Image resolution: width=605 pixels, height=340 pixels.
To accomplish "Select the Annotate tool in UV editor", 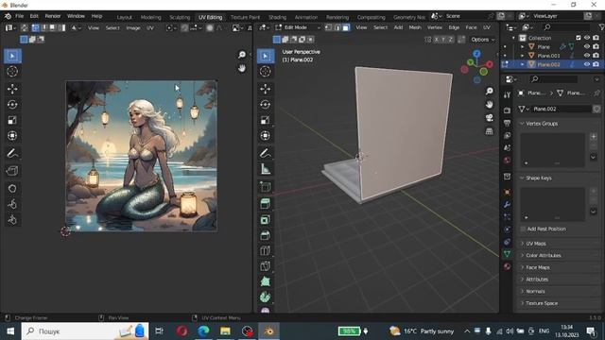I will click(x=12, y=153).
